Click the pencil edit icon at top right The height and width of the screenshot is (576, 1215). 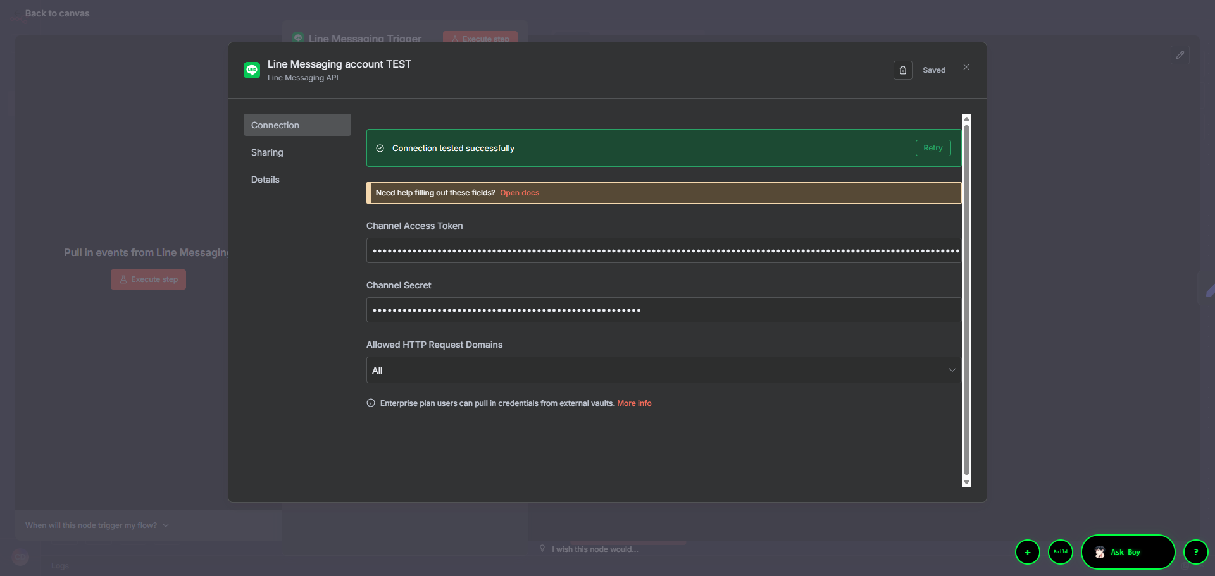click(1180, 55)
